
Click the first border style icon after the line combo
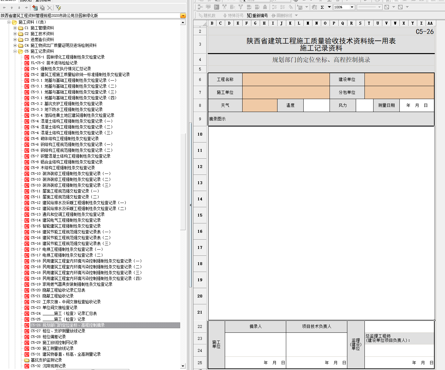(387, 7)
